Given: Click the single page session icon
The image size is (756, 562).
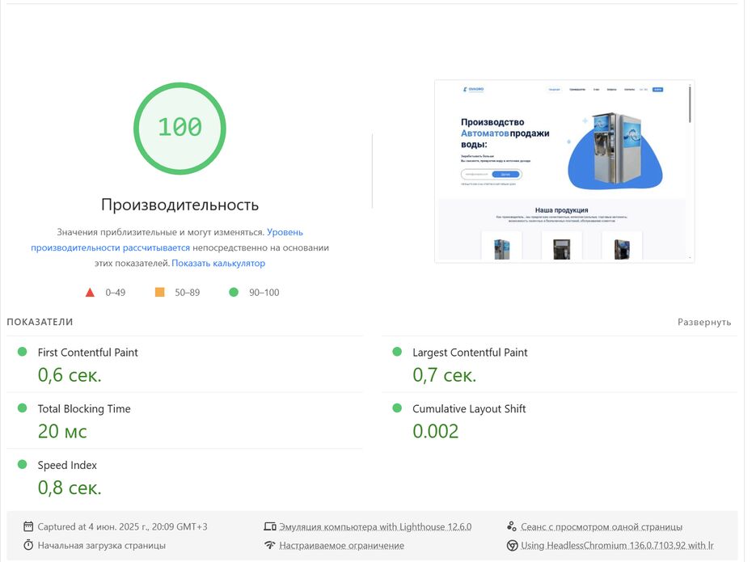Looking at the screenshot, I should [x=511, y=526].
